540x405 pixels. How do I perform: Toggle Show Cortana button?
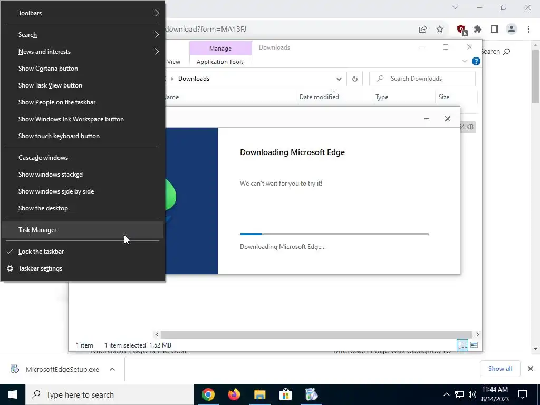pyautogui.click(x=82, y=69)
